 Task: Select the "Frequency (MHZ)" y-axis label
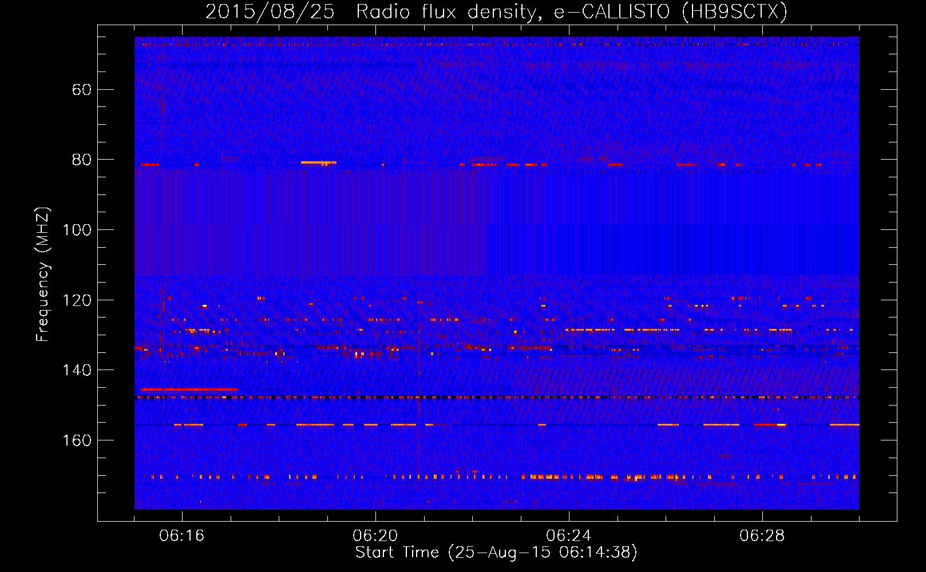coord(43,274)
